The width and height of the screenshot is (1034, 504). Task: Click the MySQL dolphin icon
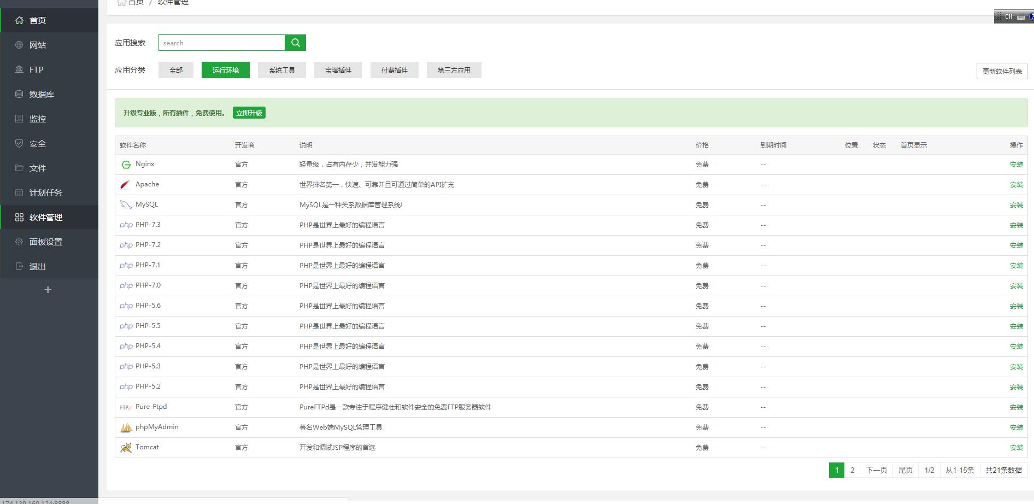click(x=126, y=205)
